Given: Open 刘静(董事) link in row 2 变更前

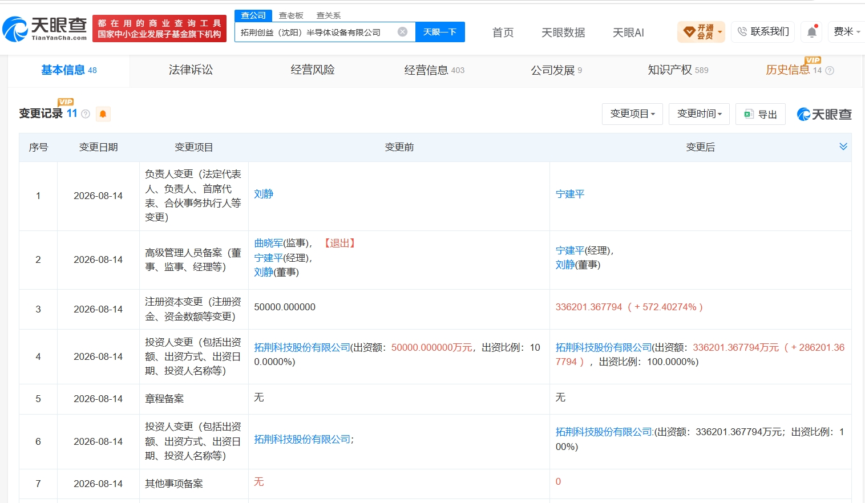Looking at the screenshot, I should (x=264, y=272).
